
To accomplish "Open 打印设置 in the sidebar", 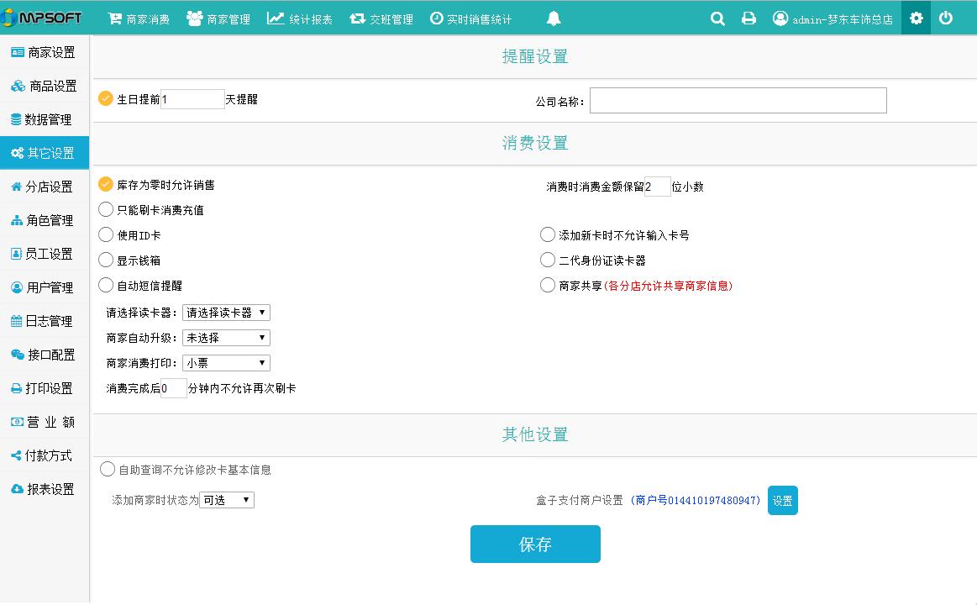I will (44, 388).
